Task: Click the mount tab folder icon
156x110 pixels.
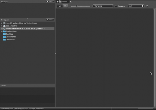Action: click(x=60, y=2)
